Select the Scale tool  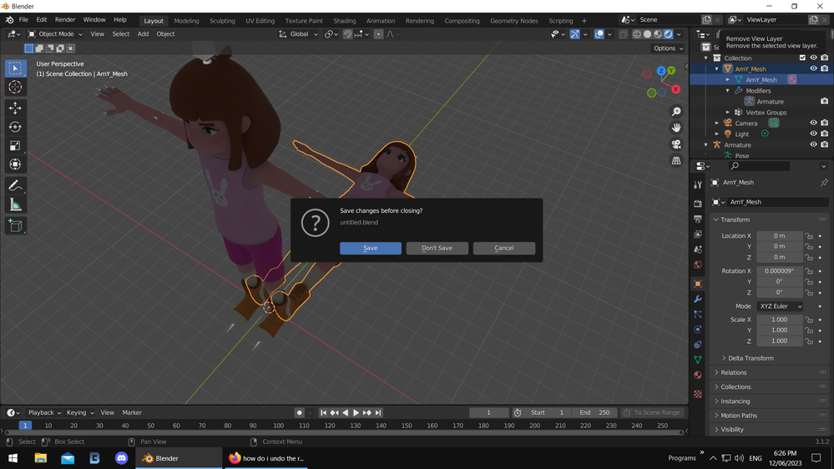(x=15, y=146)
